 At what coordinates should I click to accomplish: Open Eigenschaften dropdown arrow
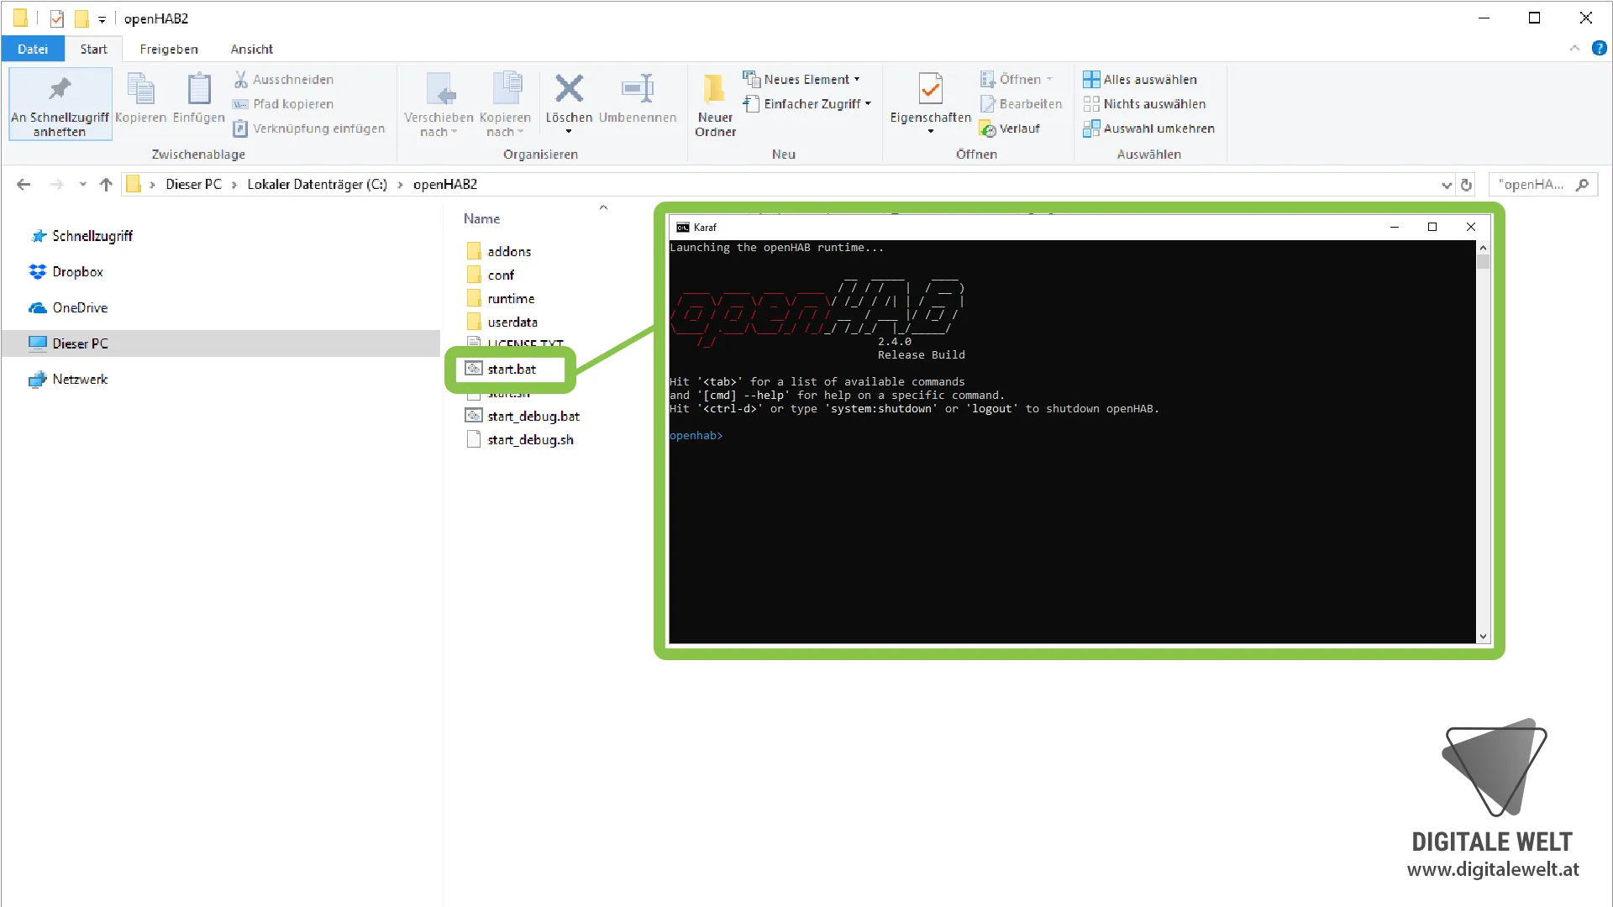coord(930,132)
